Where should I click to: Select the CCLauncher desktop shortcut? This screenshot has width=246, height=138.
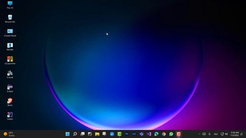[10, 61]
